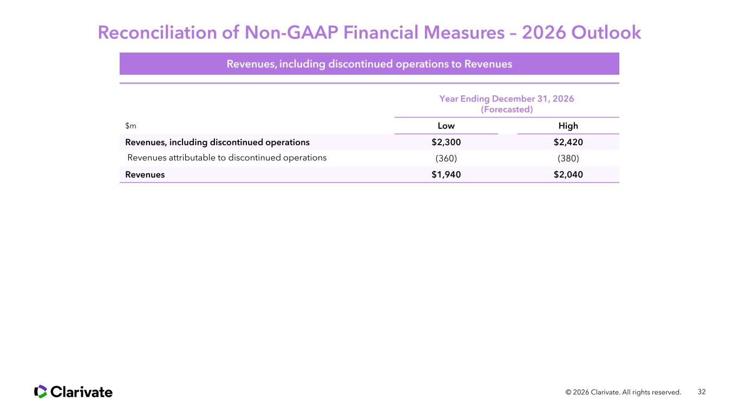Screen dimensions: 739x416
Task: Click the '(Forecasted)' label
Action: point(507,109)
